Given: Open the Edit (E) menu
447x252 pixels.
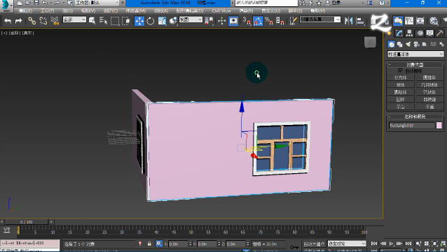Looking at the screenshot, I should 25,10.
